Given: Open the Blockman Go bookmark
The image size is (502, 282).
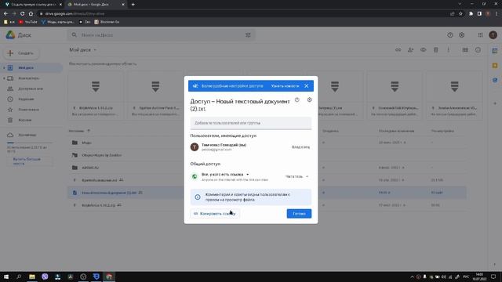Looking at the screenshot, I should tap(107, 22).
